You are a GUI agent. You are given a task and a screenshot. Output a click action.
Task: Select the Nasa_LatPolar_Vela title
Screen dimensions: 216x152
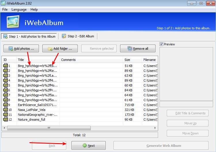[x=32, y=110]
